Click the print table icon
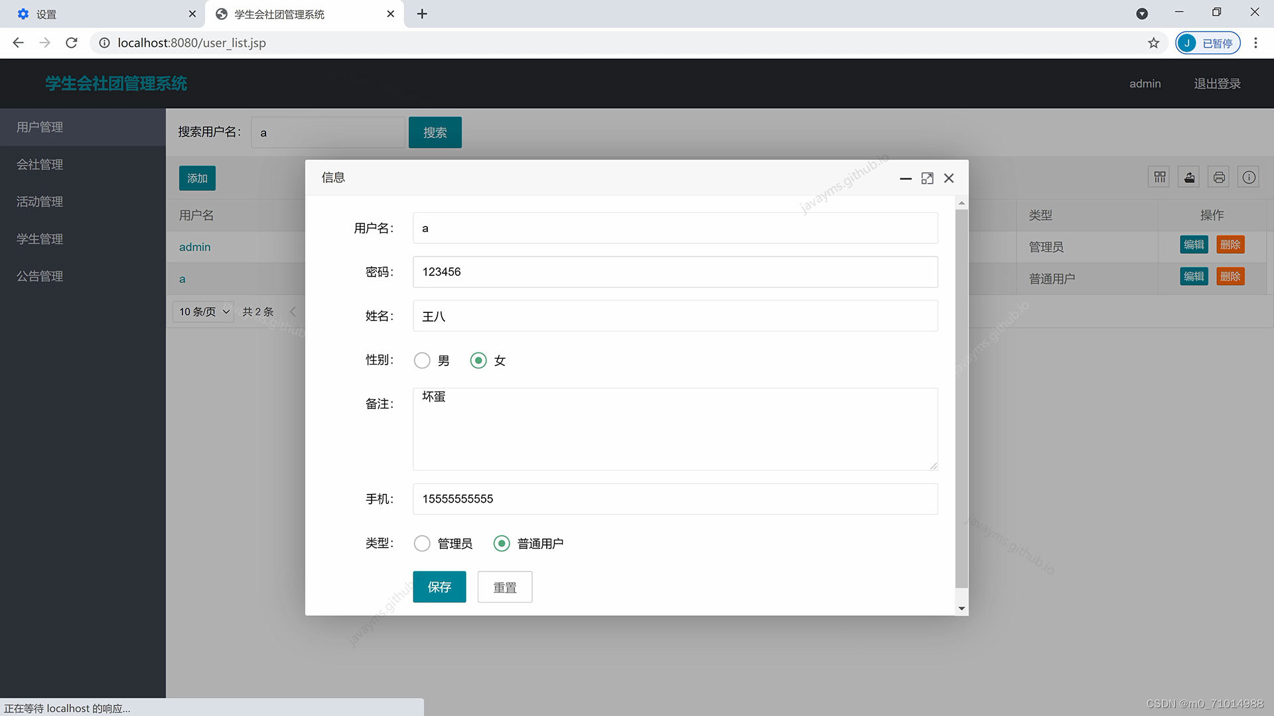 pyautogui.click(x=1219, y=177)
